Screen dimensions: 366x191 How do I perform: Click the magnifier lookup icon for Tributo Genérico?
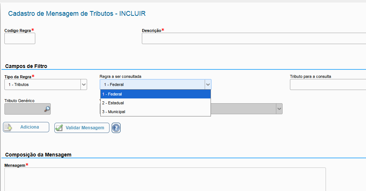[47, 109]
